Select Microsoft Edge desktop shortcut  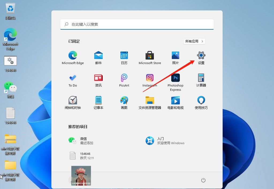(x=10, y=39)
